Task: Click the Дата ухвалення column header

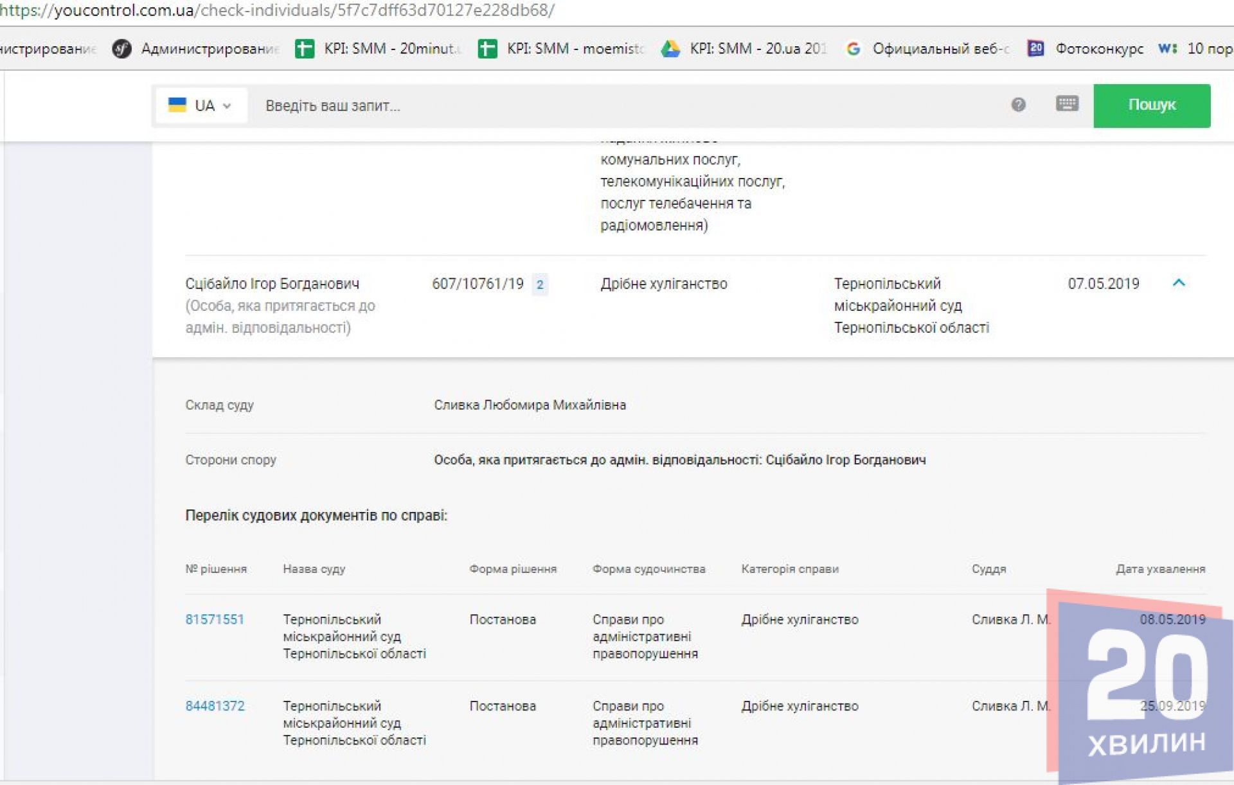Action: coord(1159,569)
